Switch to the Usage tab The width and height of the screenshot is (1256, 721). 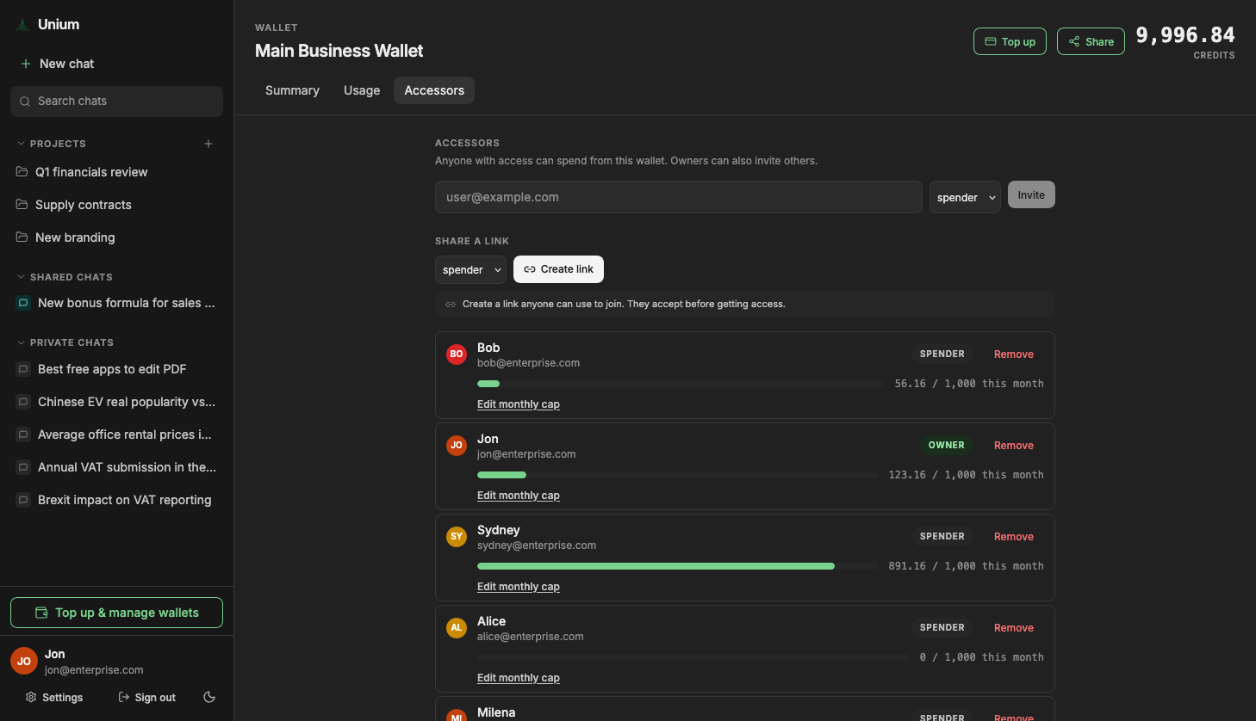click(362, 90)
